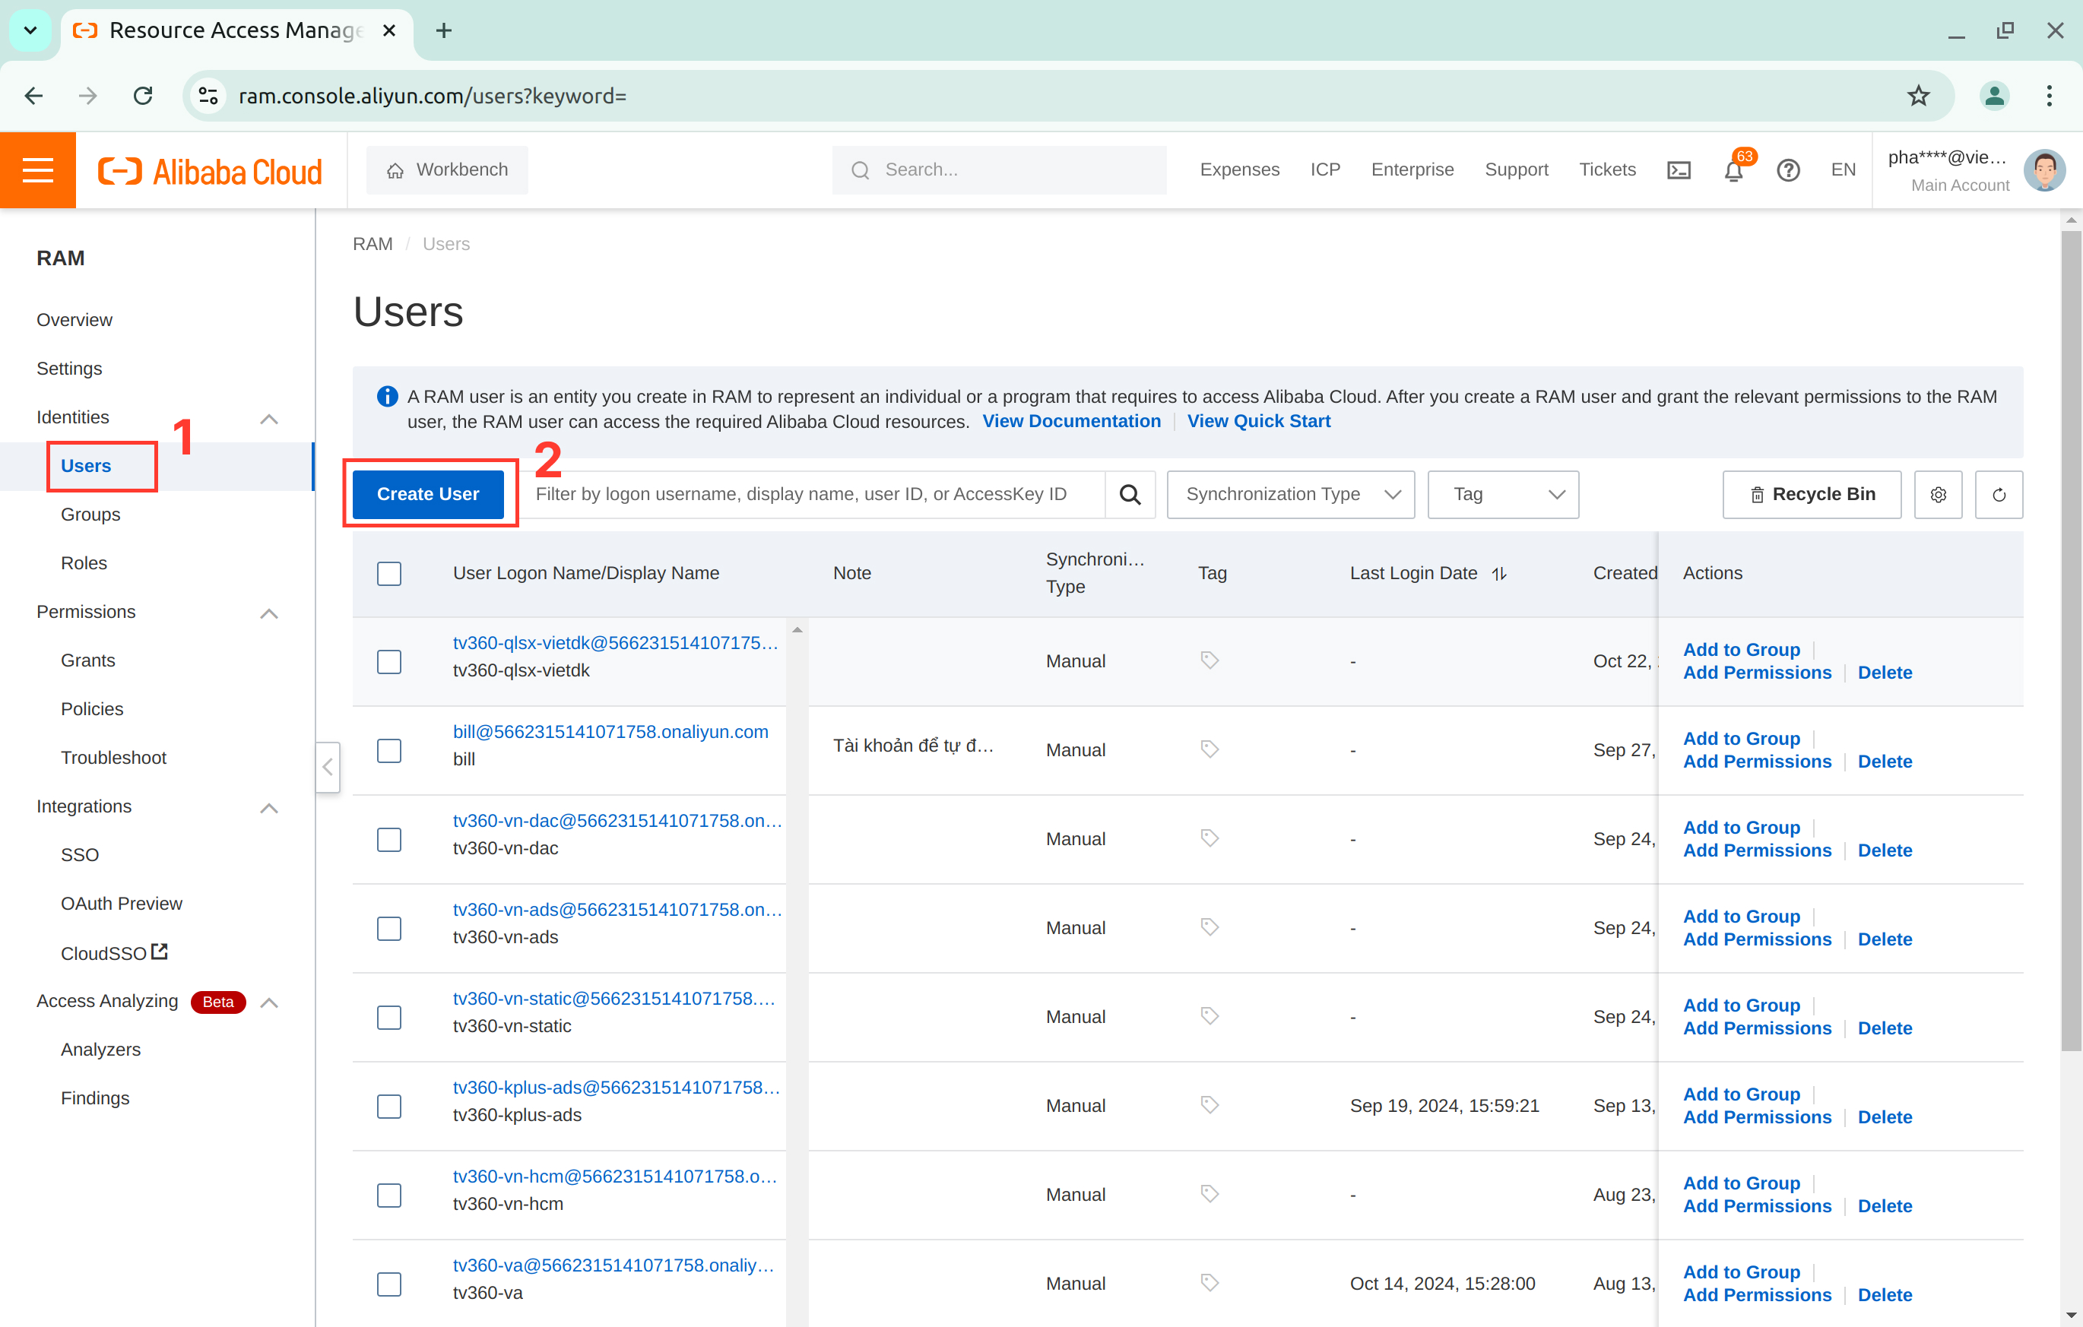Image resolution: width=2083 pixels, height=1327 pixels.
Task: Edit tag icon for tv360-vn-static row
Action: coord(1210,1015)
